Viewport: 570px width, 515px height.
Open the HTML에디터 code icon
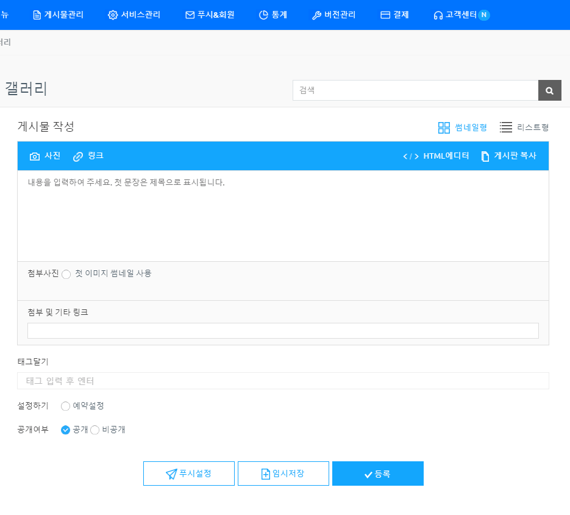(411, 156)
